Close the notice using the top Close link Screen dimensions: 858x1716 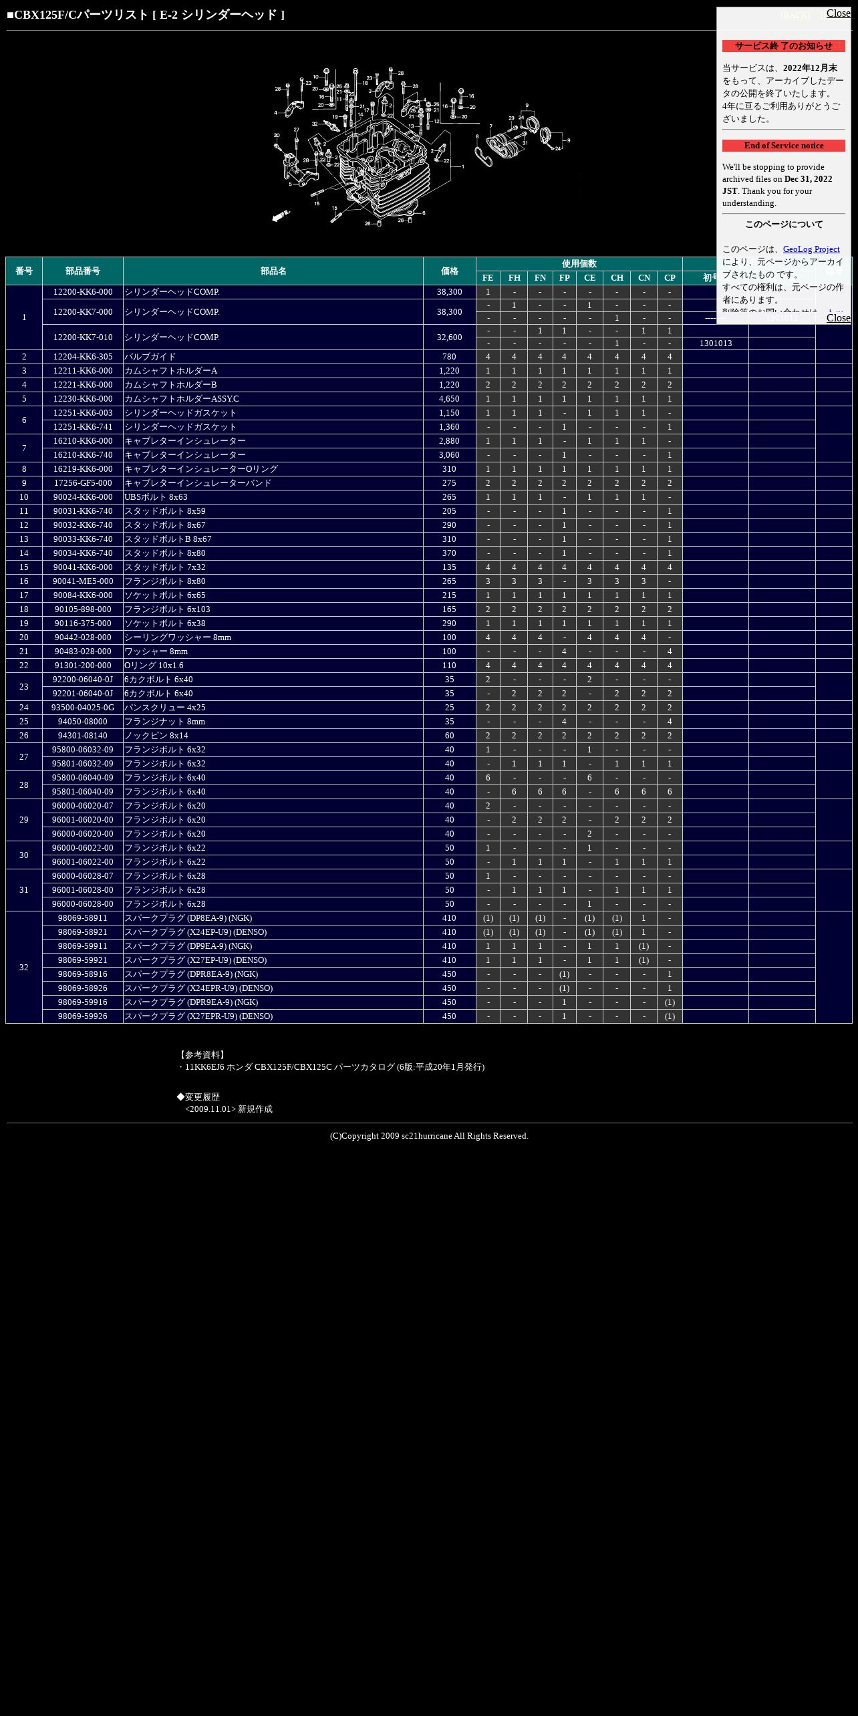[838, 13]
